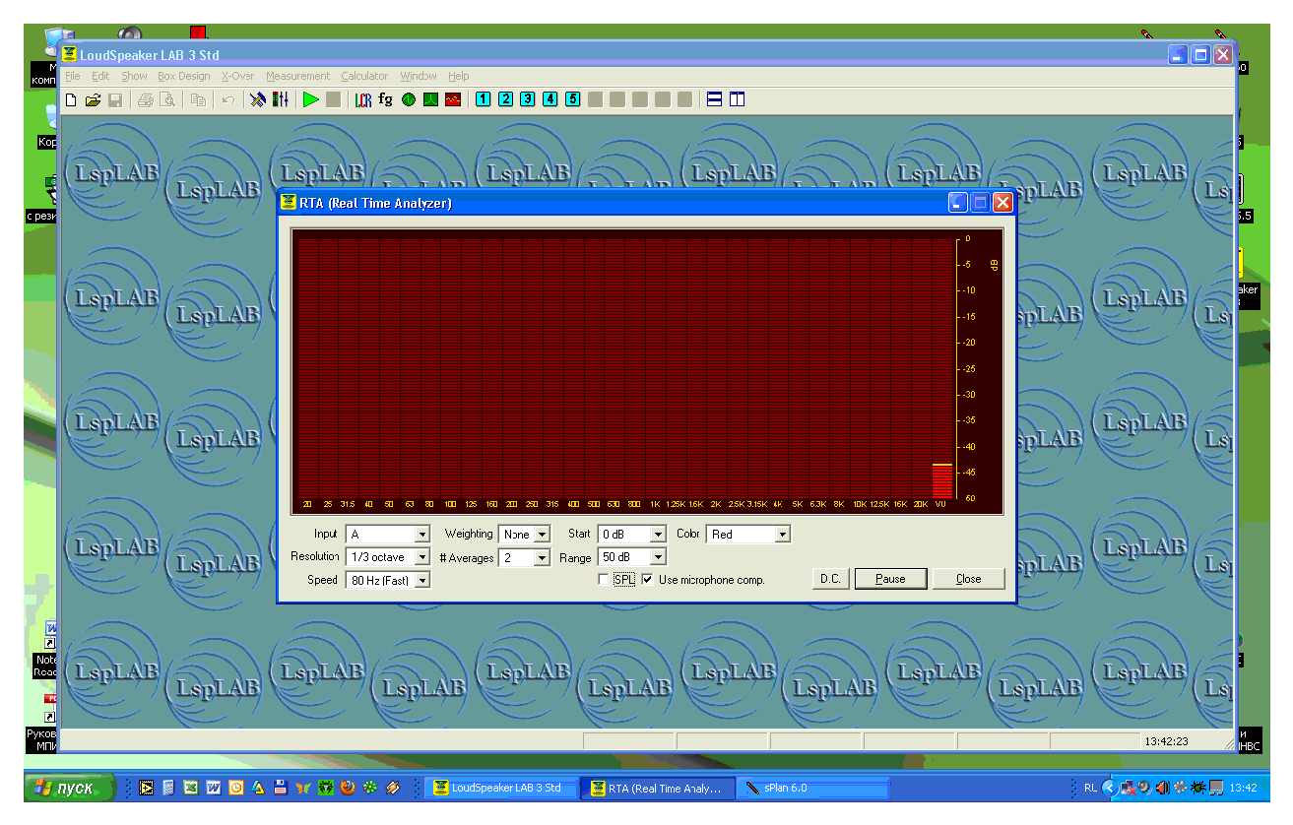This screenshot has width=1293, height=825.
Task: Click the orange speaker volume tray icon
Action: coord(1162,788)
